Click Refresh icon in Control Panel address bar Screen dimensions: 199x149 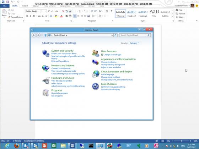click(x=115, y=35)
